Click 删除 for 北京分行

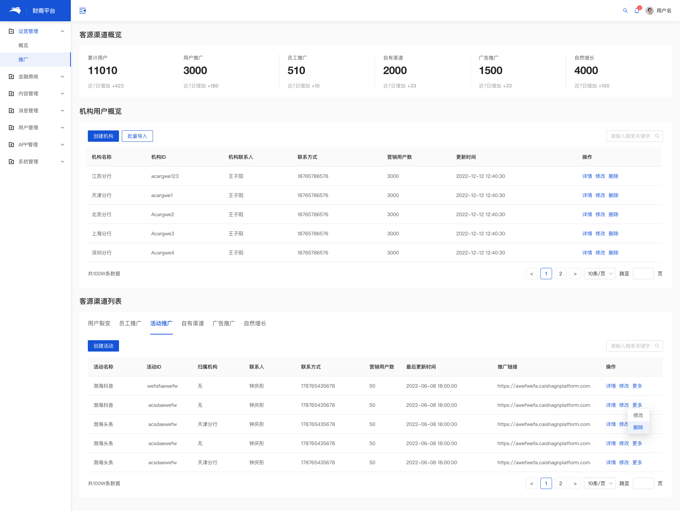click(x=613, y=214)
